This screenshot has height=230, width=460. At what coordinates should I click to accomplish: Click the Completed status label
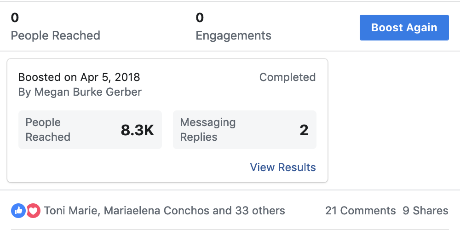point(287,77)
